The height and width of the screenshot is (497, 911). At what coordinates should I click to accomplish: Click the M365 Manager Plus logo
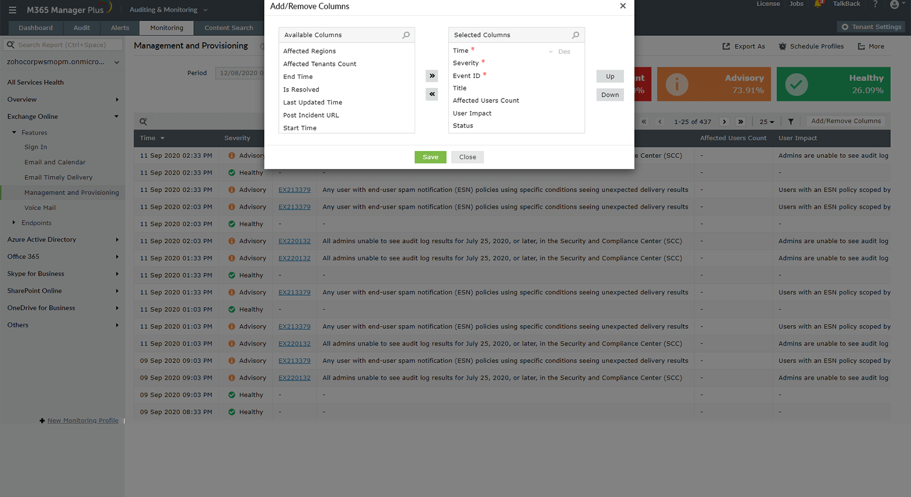point(69,9)
